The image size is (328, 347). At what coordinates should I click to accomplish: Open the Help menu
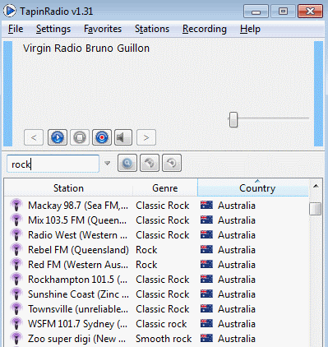[x=250, y=29]
